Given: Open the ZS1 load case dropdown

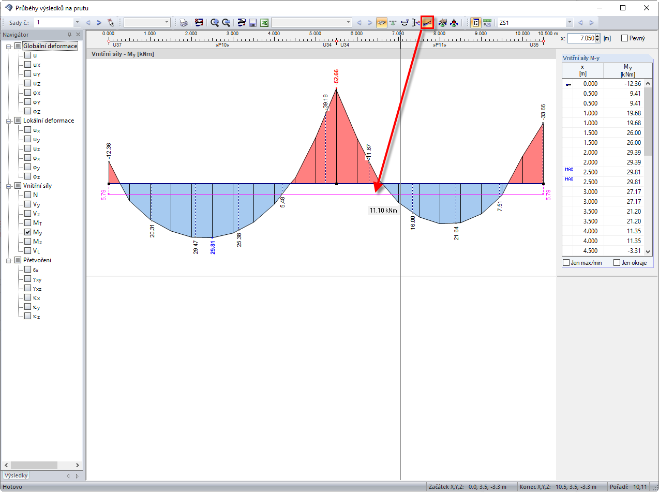Looking at the screenshot, I should [570, 23].
